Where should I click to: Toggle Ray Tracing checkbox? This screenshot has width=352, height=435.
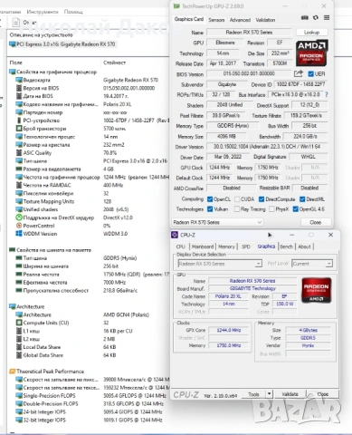coord(237,209)
